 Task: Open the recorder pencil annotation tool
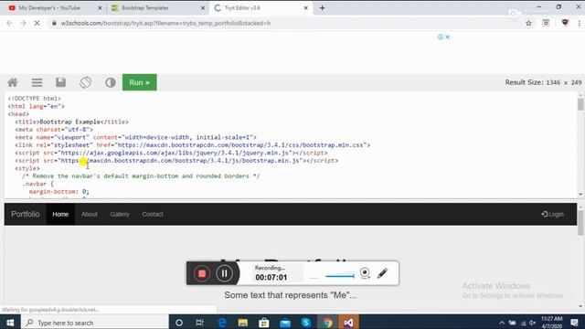pos(382,273)
